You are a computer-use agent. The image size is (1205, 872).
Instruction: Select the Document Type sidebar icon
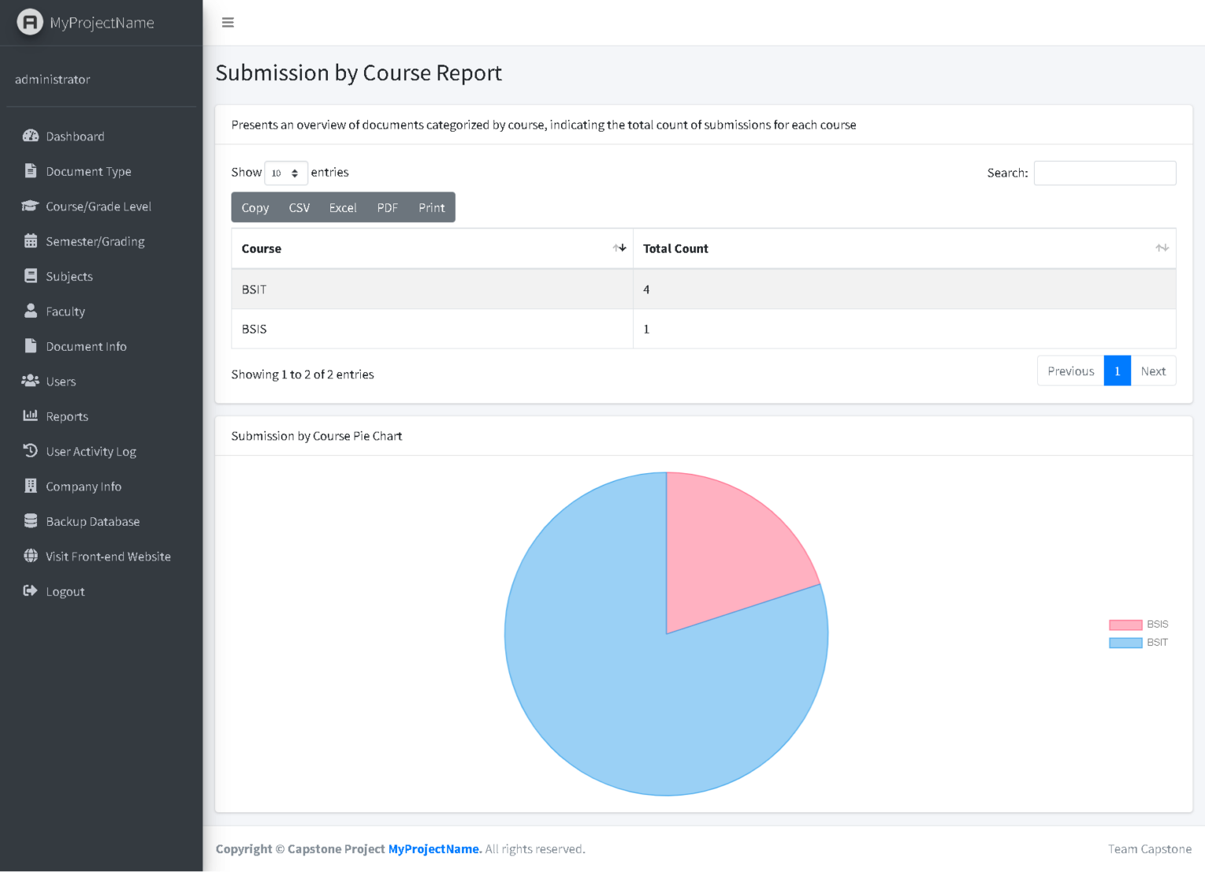coord(31,171)
